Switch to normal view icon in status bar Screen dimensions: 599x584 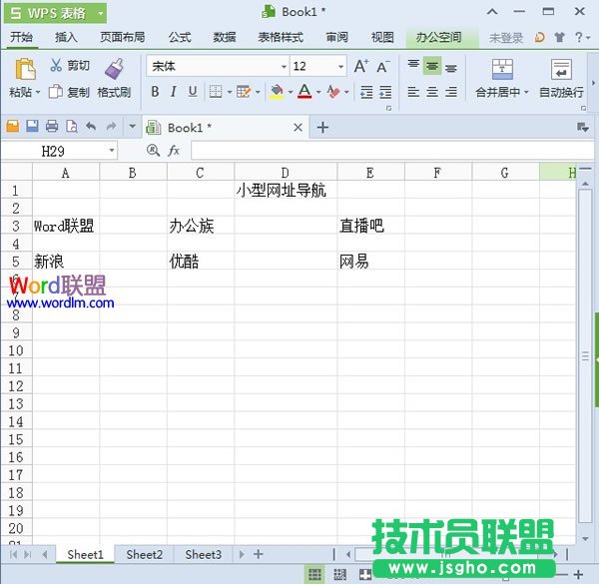pos(314,574)
